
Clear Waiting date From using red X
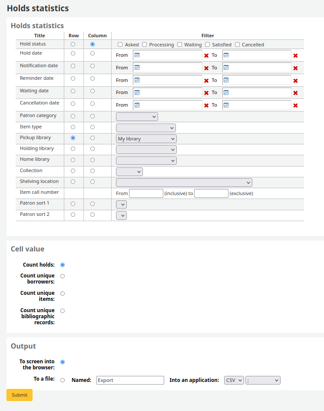tap(206, 93)
